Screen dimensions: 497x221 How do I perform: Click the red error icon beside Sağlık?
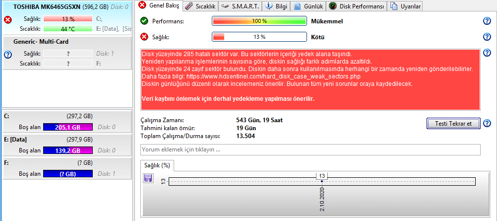[x=144, y=37]
